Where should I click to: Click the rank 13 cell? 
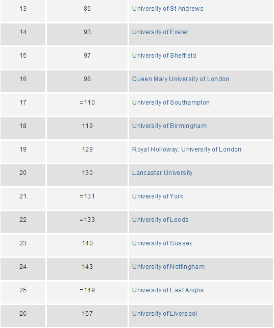coord(23,11)
